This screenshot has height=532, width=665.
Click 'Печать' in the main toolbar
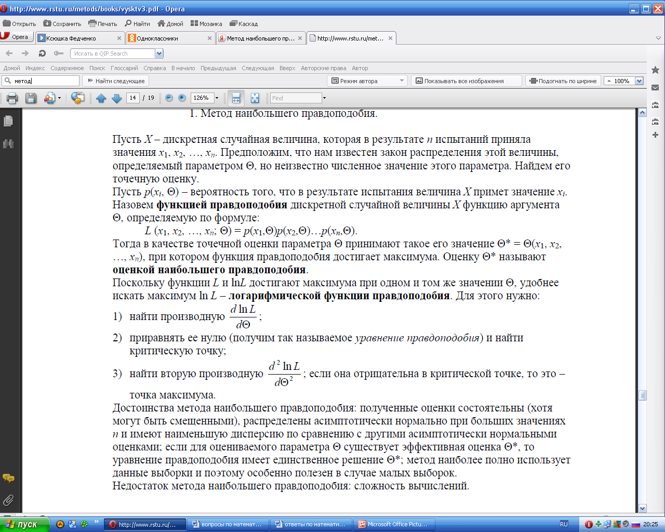point(103,23)
